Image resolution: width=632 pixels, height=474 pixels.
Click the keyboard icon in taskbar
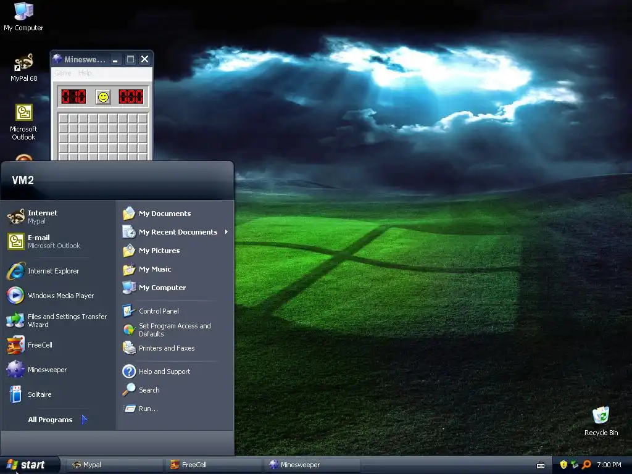pos(541,465)
